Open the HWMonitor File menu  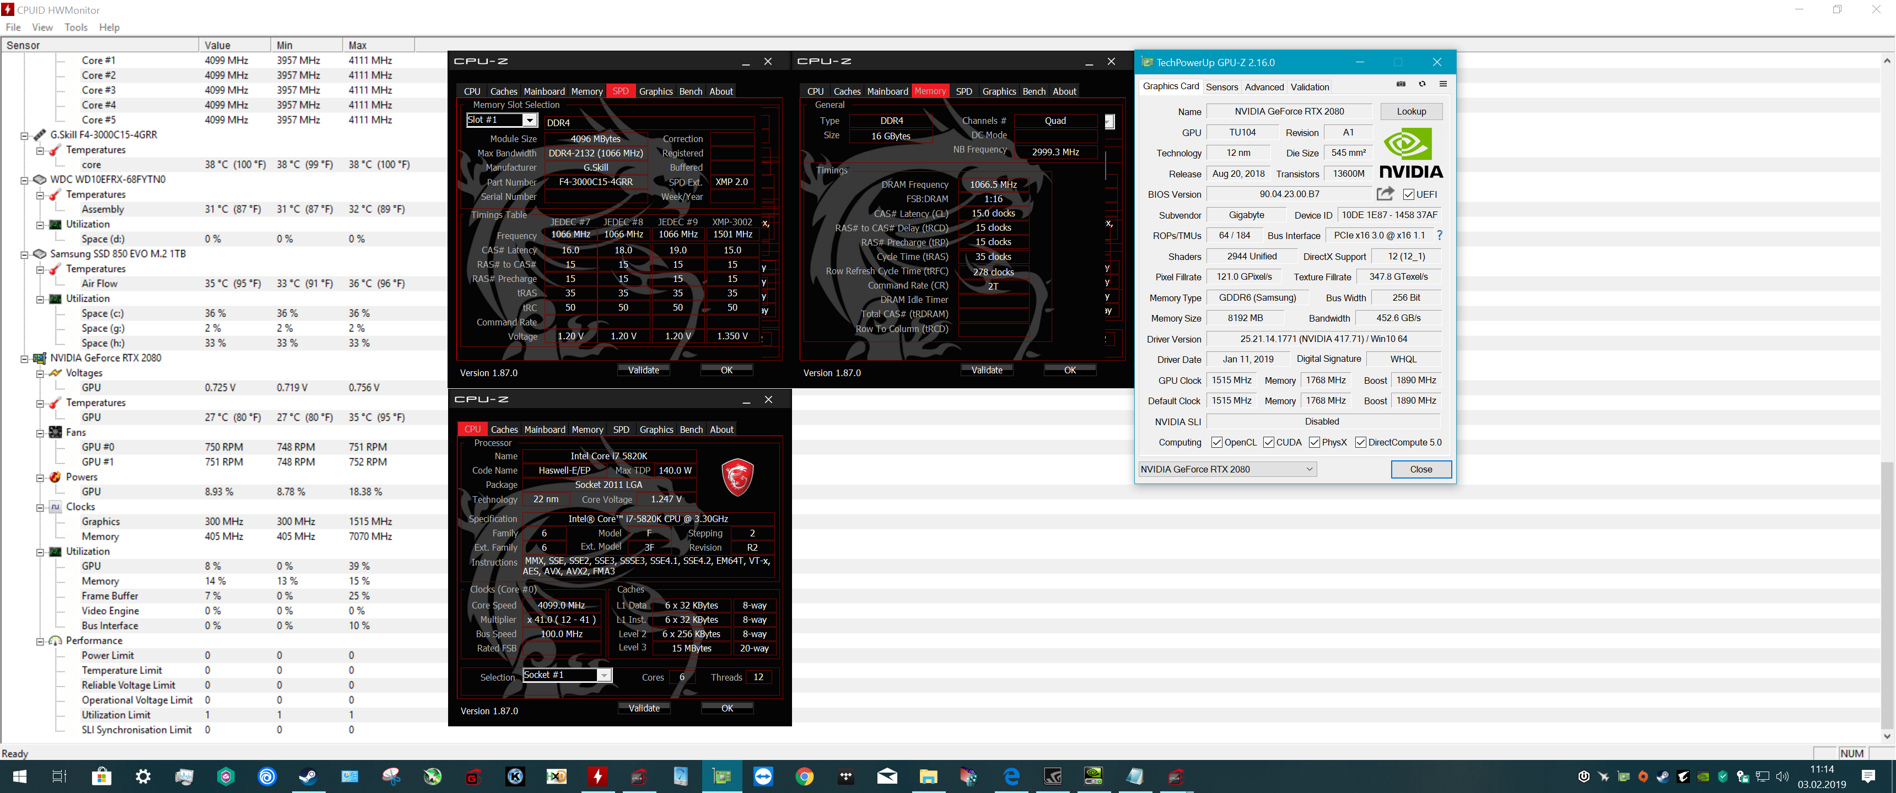[x=13, y=27]
